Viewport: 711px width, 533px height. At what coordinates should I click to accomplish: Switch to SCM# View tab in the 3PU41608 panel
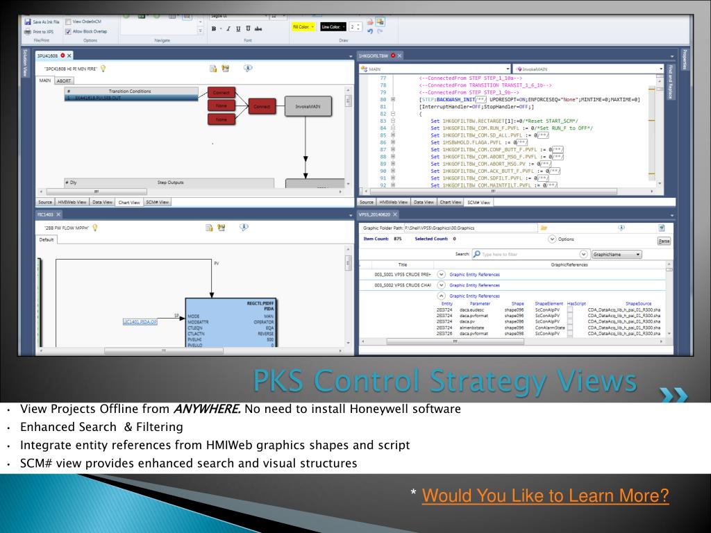click(158, 202)
